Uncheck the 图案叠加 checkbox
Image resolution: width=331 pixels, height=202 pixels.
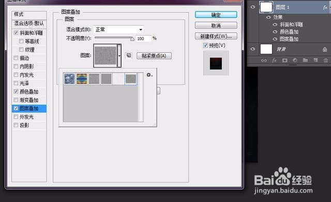pyautogui.click(x=16, y=108)
